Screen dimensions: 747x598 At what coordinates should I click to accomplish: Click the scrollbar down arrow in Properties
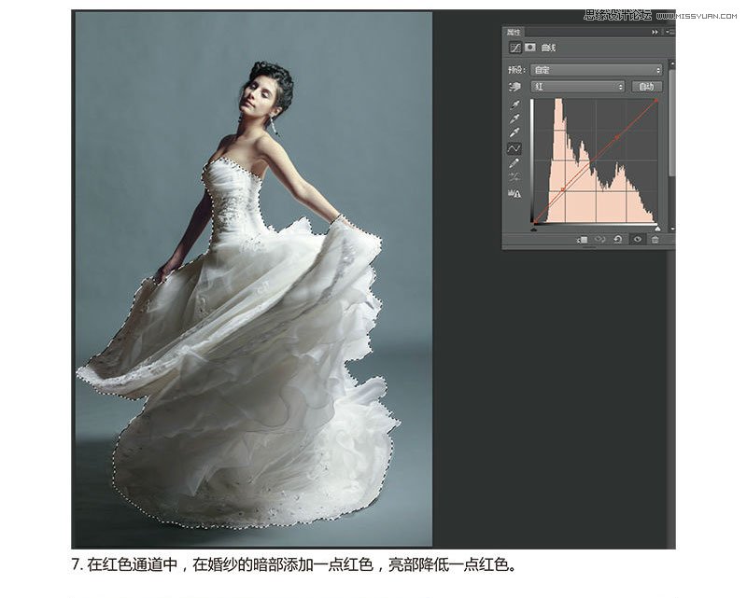pyautogui.click(x=671, y=229)
